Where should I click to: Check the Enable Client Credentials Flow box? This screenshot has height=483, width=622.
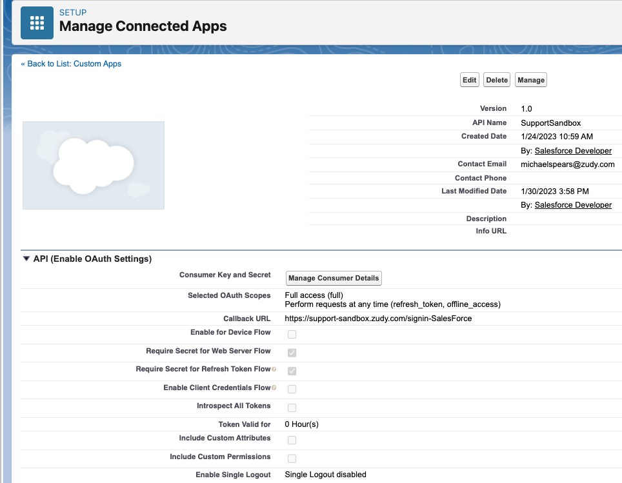click(x=292, y=389)
